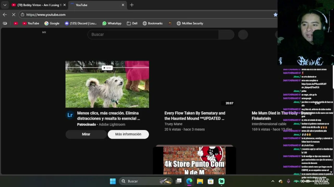Open the tab search dropdown arrow
This screenshot has height=187, width=334.
(x=5, y=5)
